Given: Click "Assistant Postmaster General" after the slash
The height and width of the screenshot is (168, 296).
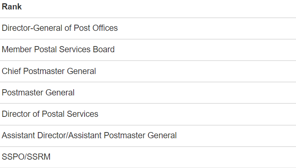Looking at the screenshot, I should click(x=121, y=135).
